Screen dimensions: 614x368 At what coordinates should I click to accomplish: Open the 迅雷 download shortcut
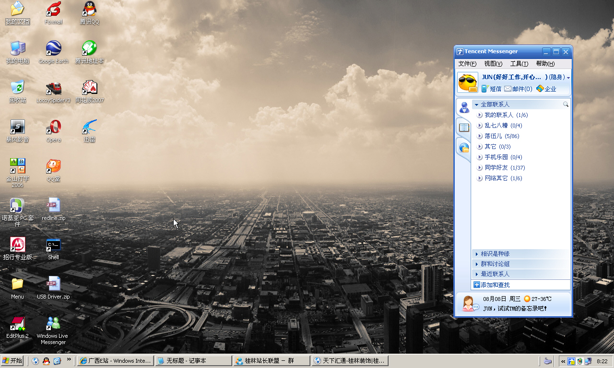89,127
